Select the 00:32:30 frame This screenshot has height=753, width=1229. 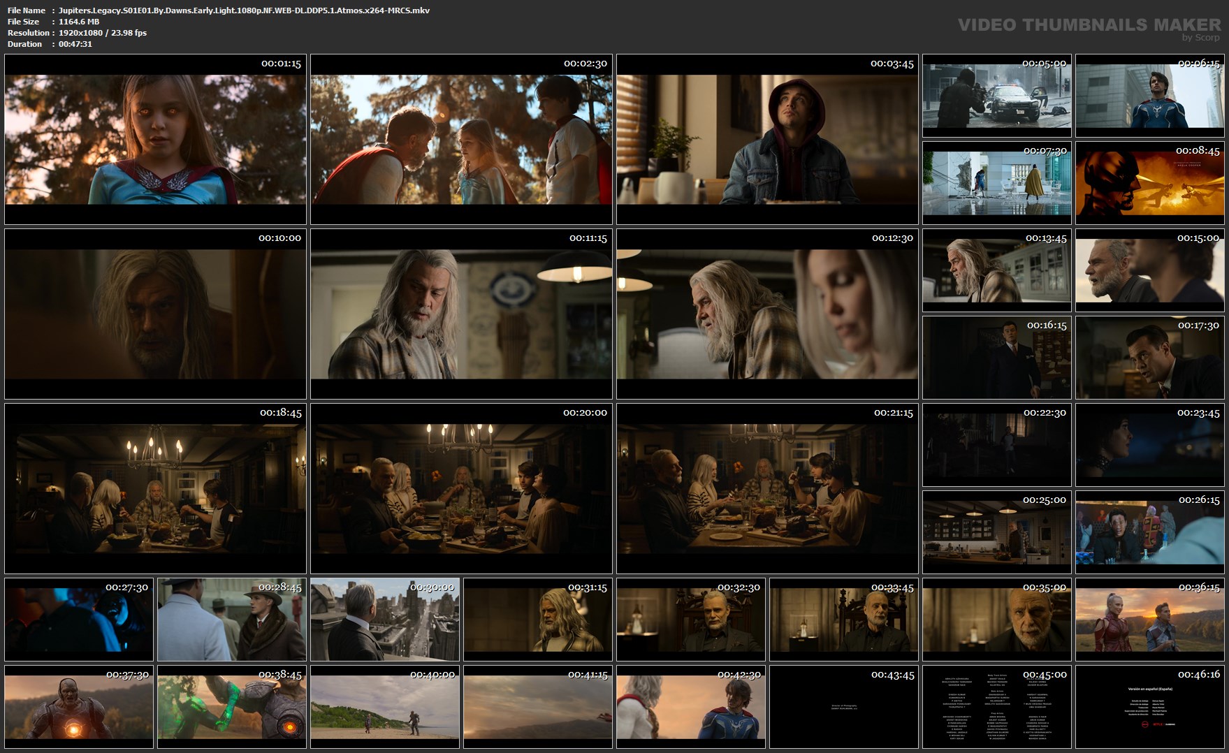691,620
